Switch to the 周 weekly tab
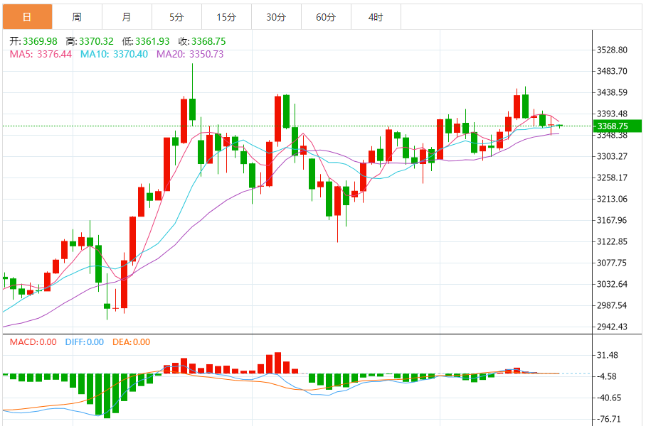The height and width of the screenshot is (426, 646). (x=77, y=17)
